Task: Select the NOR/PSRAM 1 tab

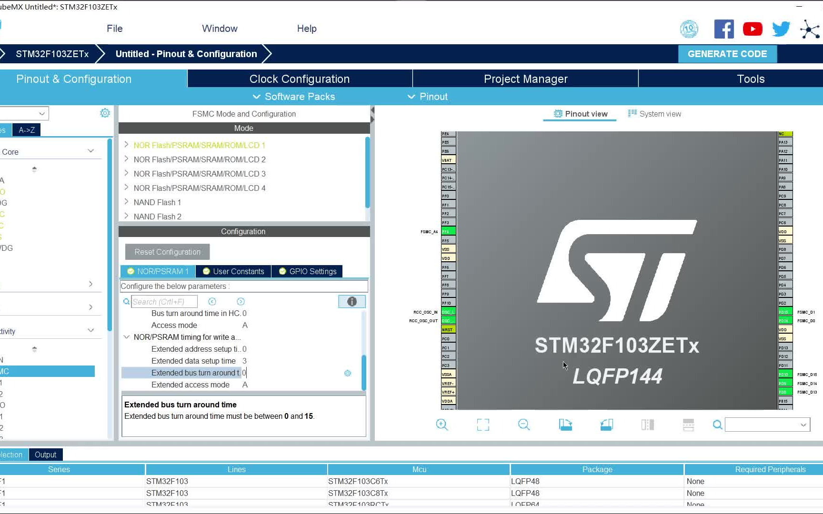Action: click(x=158, y=271)
